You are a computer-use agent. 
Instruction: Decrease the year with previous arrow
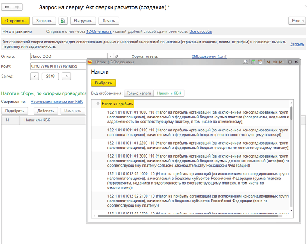tap(35, 76)
